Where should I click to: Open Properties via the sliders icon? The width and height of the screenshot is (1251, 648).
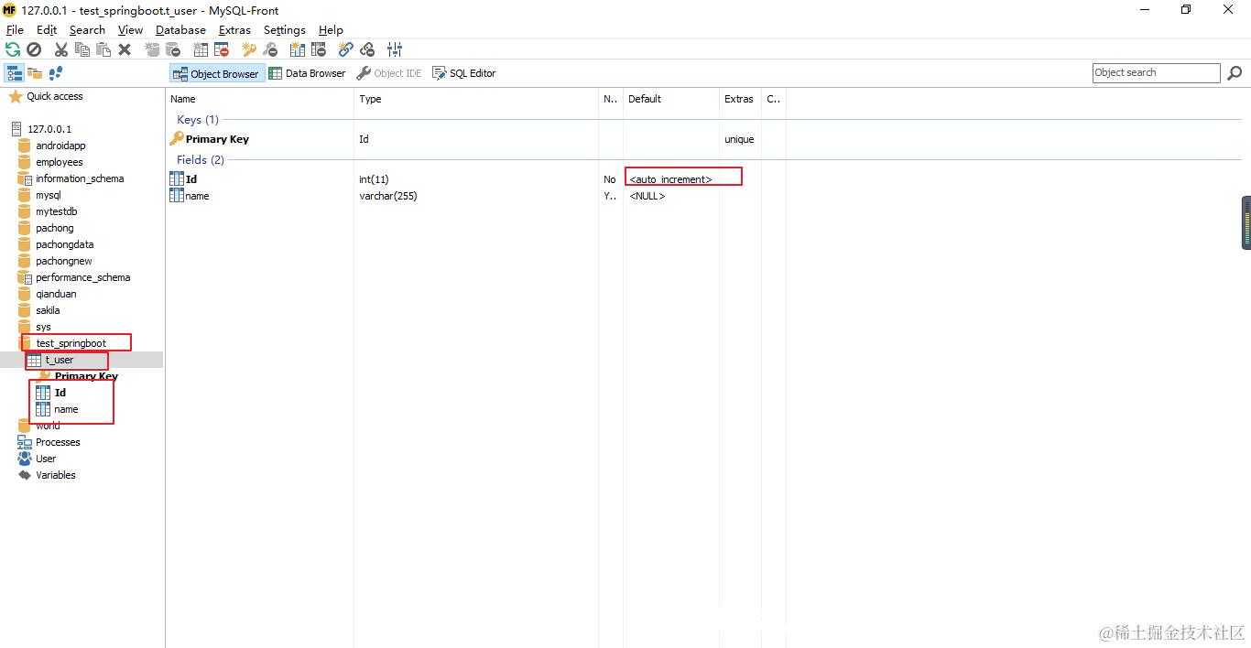pyautogui.click(x=395, y=49)
